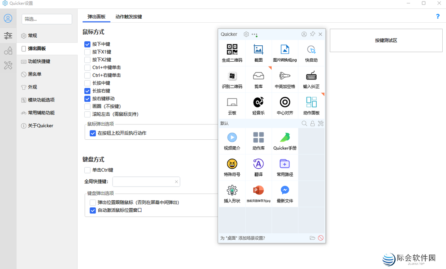Click the 翻译 translate icon
The height and width of the screenshot is (269, 446).
click(x=258, y=167)
